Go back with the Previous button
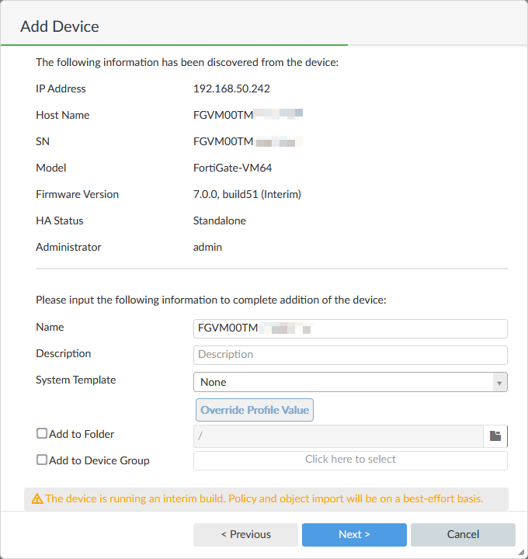The image size is (528, 559). pos(245,534)
